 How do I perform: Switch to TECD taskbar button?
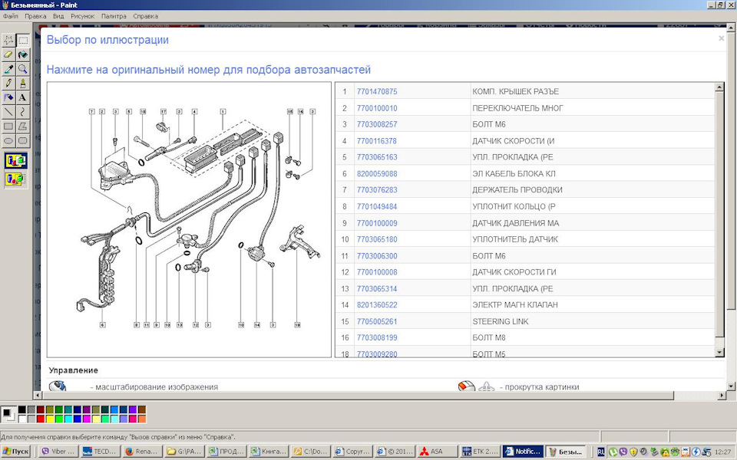100,452
